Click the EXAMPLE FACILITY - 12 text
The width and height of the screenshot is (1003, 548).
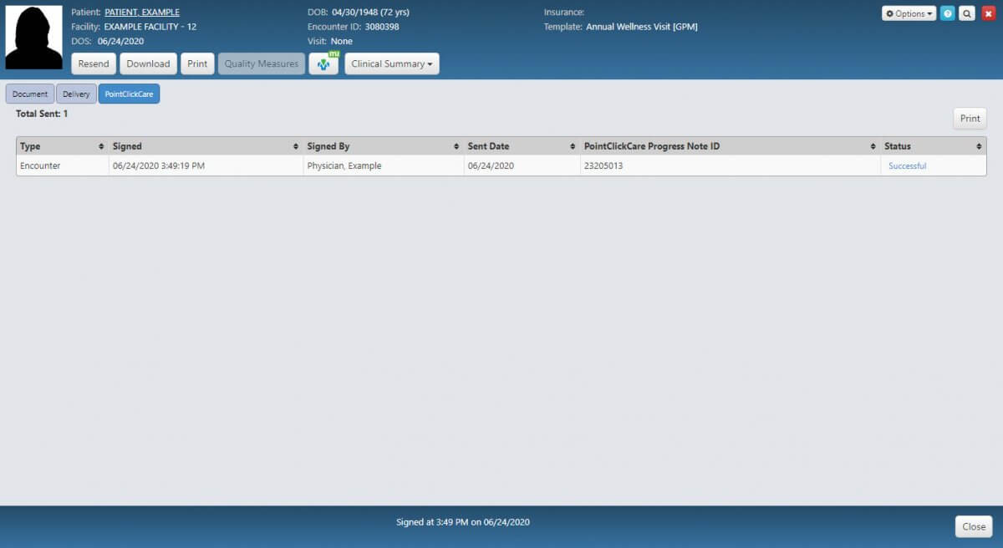150,27
